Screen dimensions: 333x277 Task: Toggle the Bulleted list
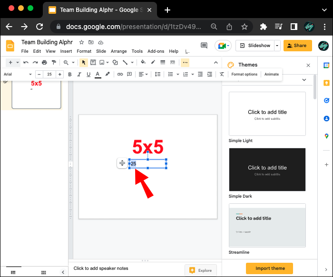click(x=170, y=74)
